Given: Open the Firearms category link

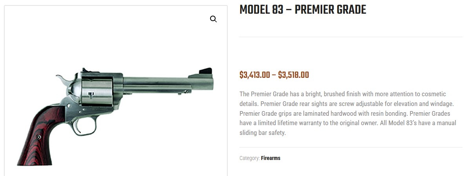Looking at the screenshot, I should tap(270, 158).
